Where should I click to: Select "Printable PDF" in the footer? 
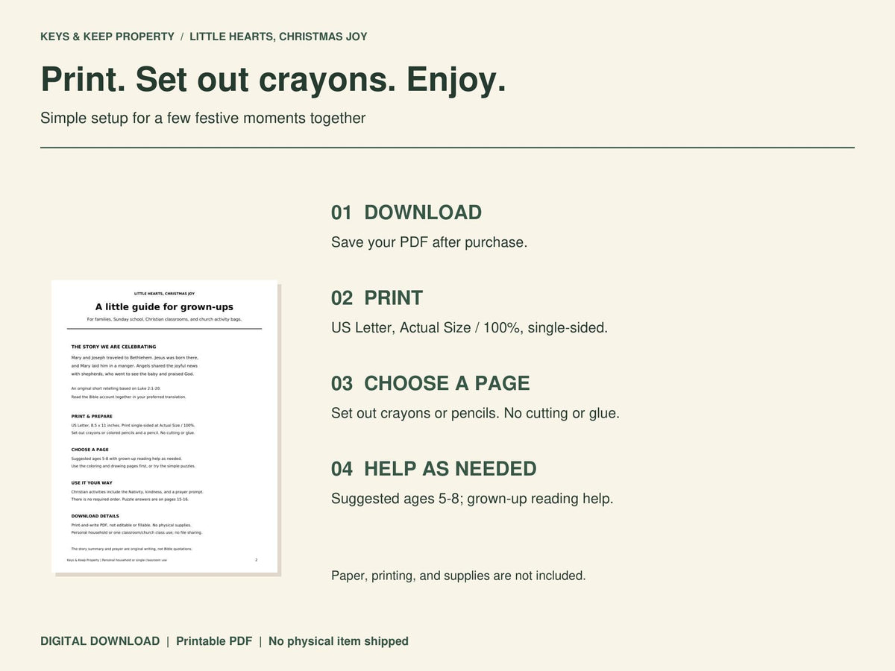point(214,641)
